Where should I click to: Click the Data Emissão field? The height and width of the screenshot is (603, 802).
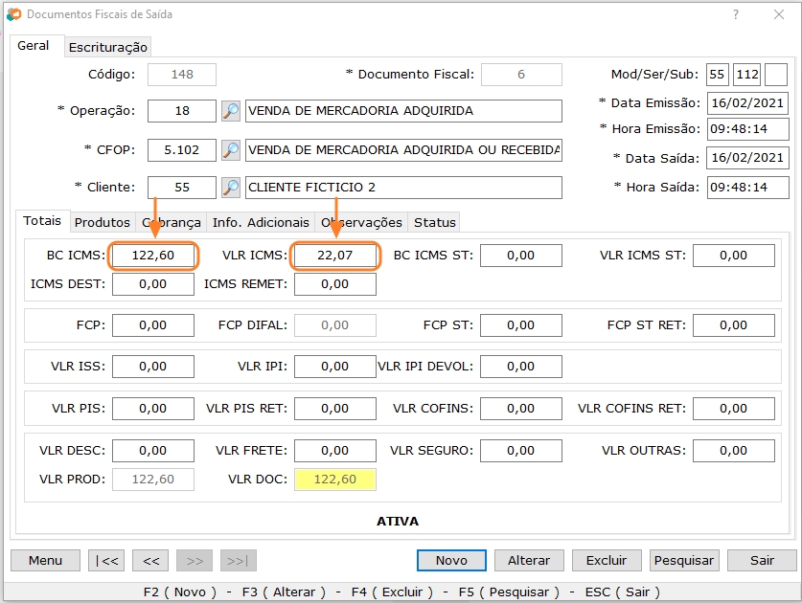click(747, 103)
